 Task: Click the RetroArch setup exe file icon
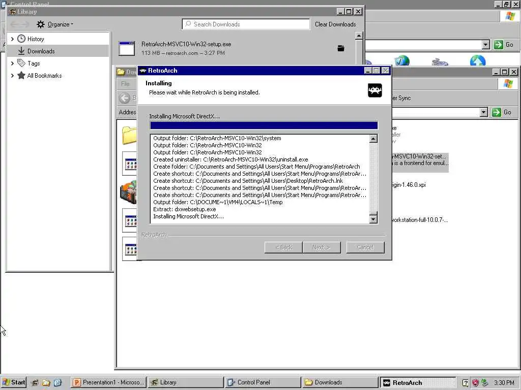pos(127,48)
